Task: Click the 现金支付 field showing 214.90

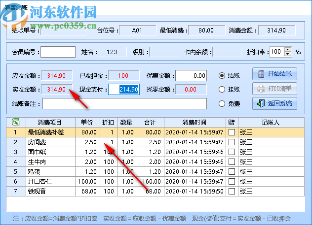Action: pos(124,90)
